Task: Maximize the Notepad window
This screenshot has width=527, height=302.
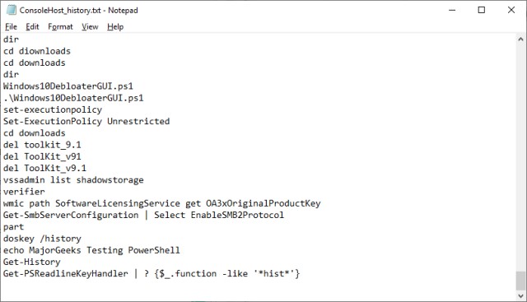Action: point(481,10)
